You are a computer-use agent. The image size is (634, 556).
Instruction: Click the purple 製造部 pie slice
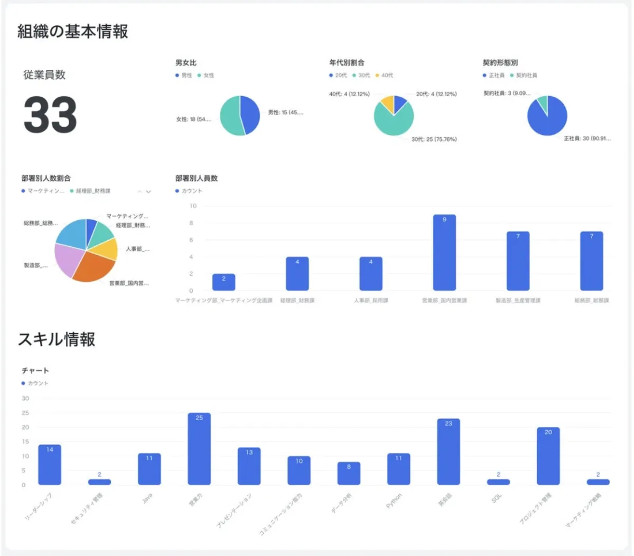click(66, 261)
